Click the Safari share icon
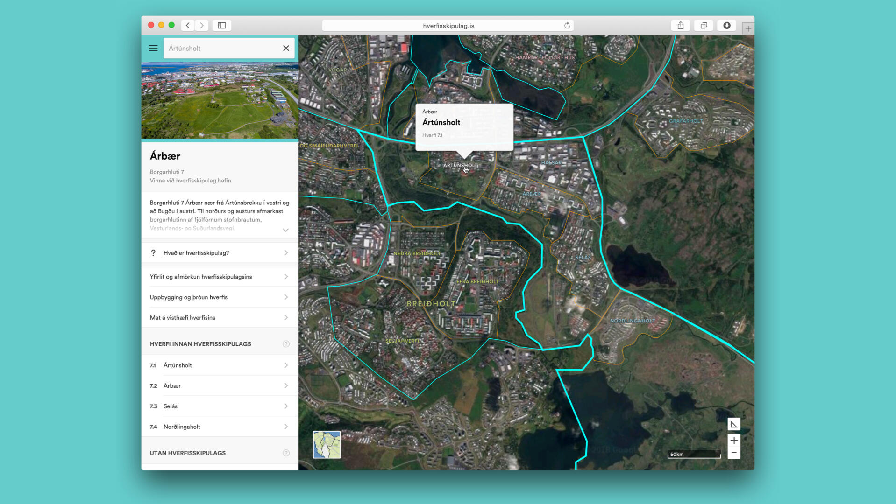The height and width of the screenshot is (504, 896). pos(680,26)
